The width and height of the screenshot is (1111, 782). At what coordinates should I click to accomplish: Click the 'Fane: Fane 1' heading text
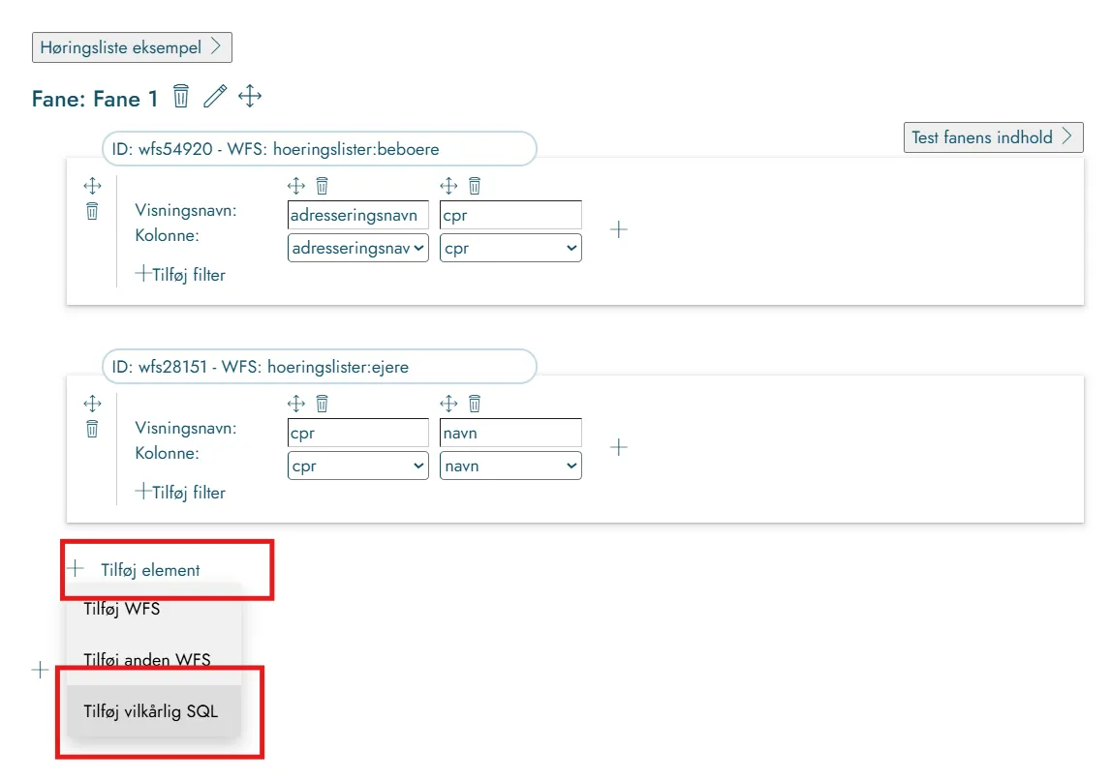coord(95,99)
